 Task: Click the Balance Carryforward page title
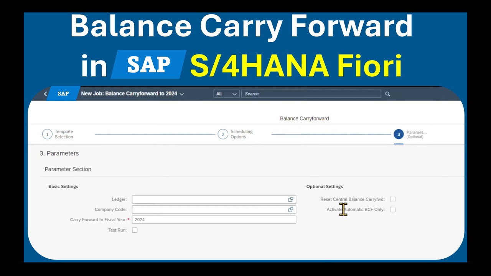pos(305,118)
